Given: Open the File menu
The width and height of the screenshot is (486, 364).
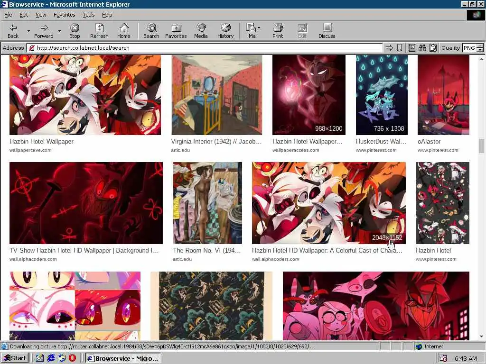Looking at the screenshot, I should pyautogui.click(x=8, y=15).
